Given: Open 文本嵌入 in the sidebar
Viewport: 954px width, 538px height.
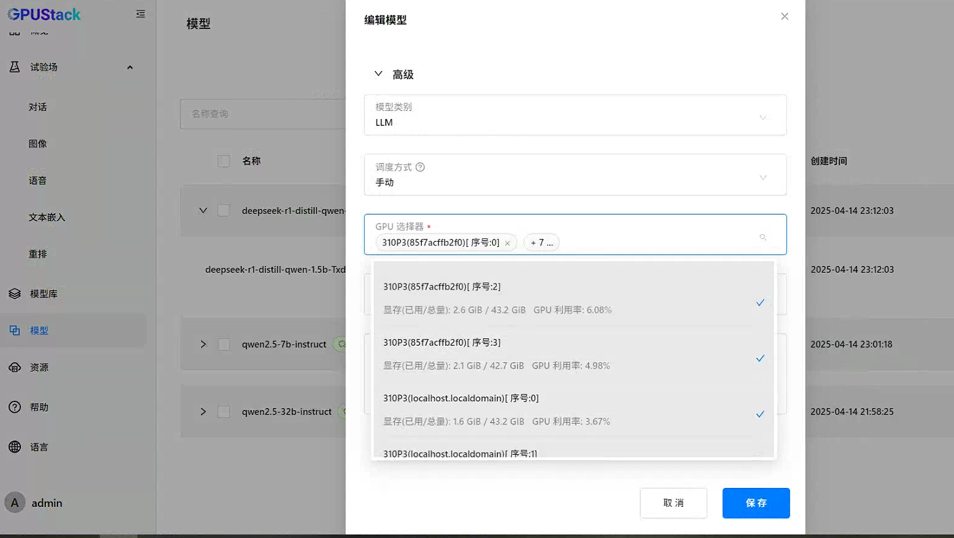Looking at the screenshot, I should coord(47,217).
